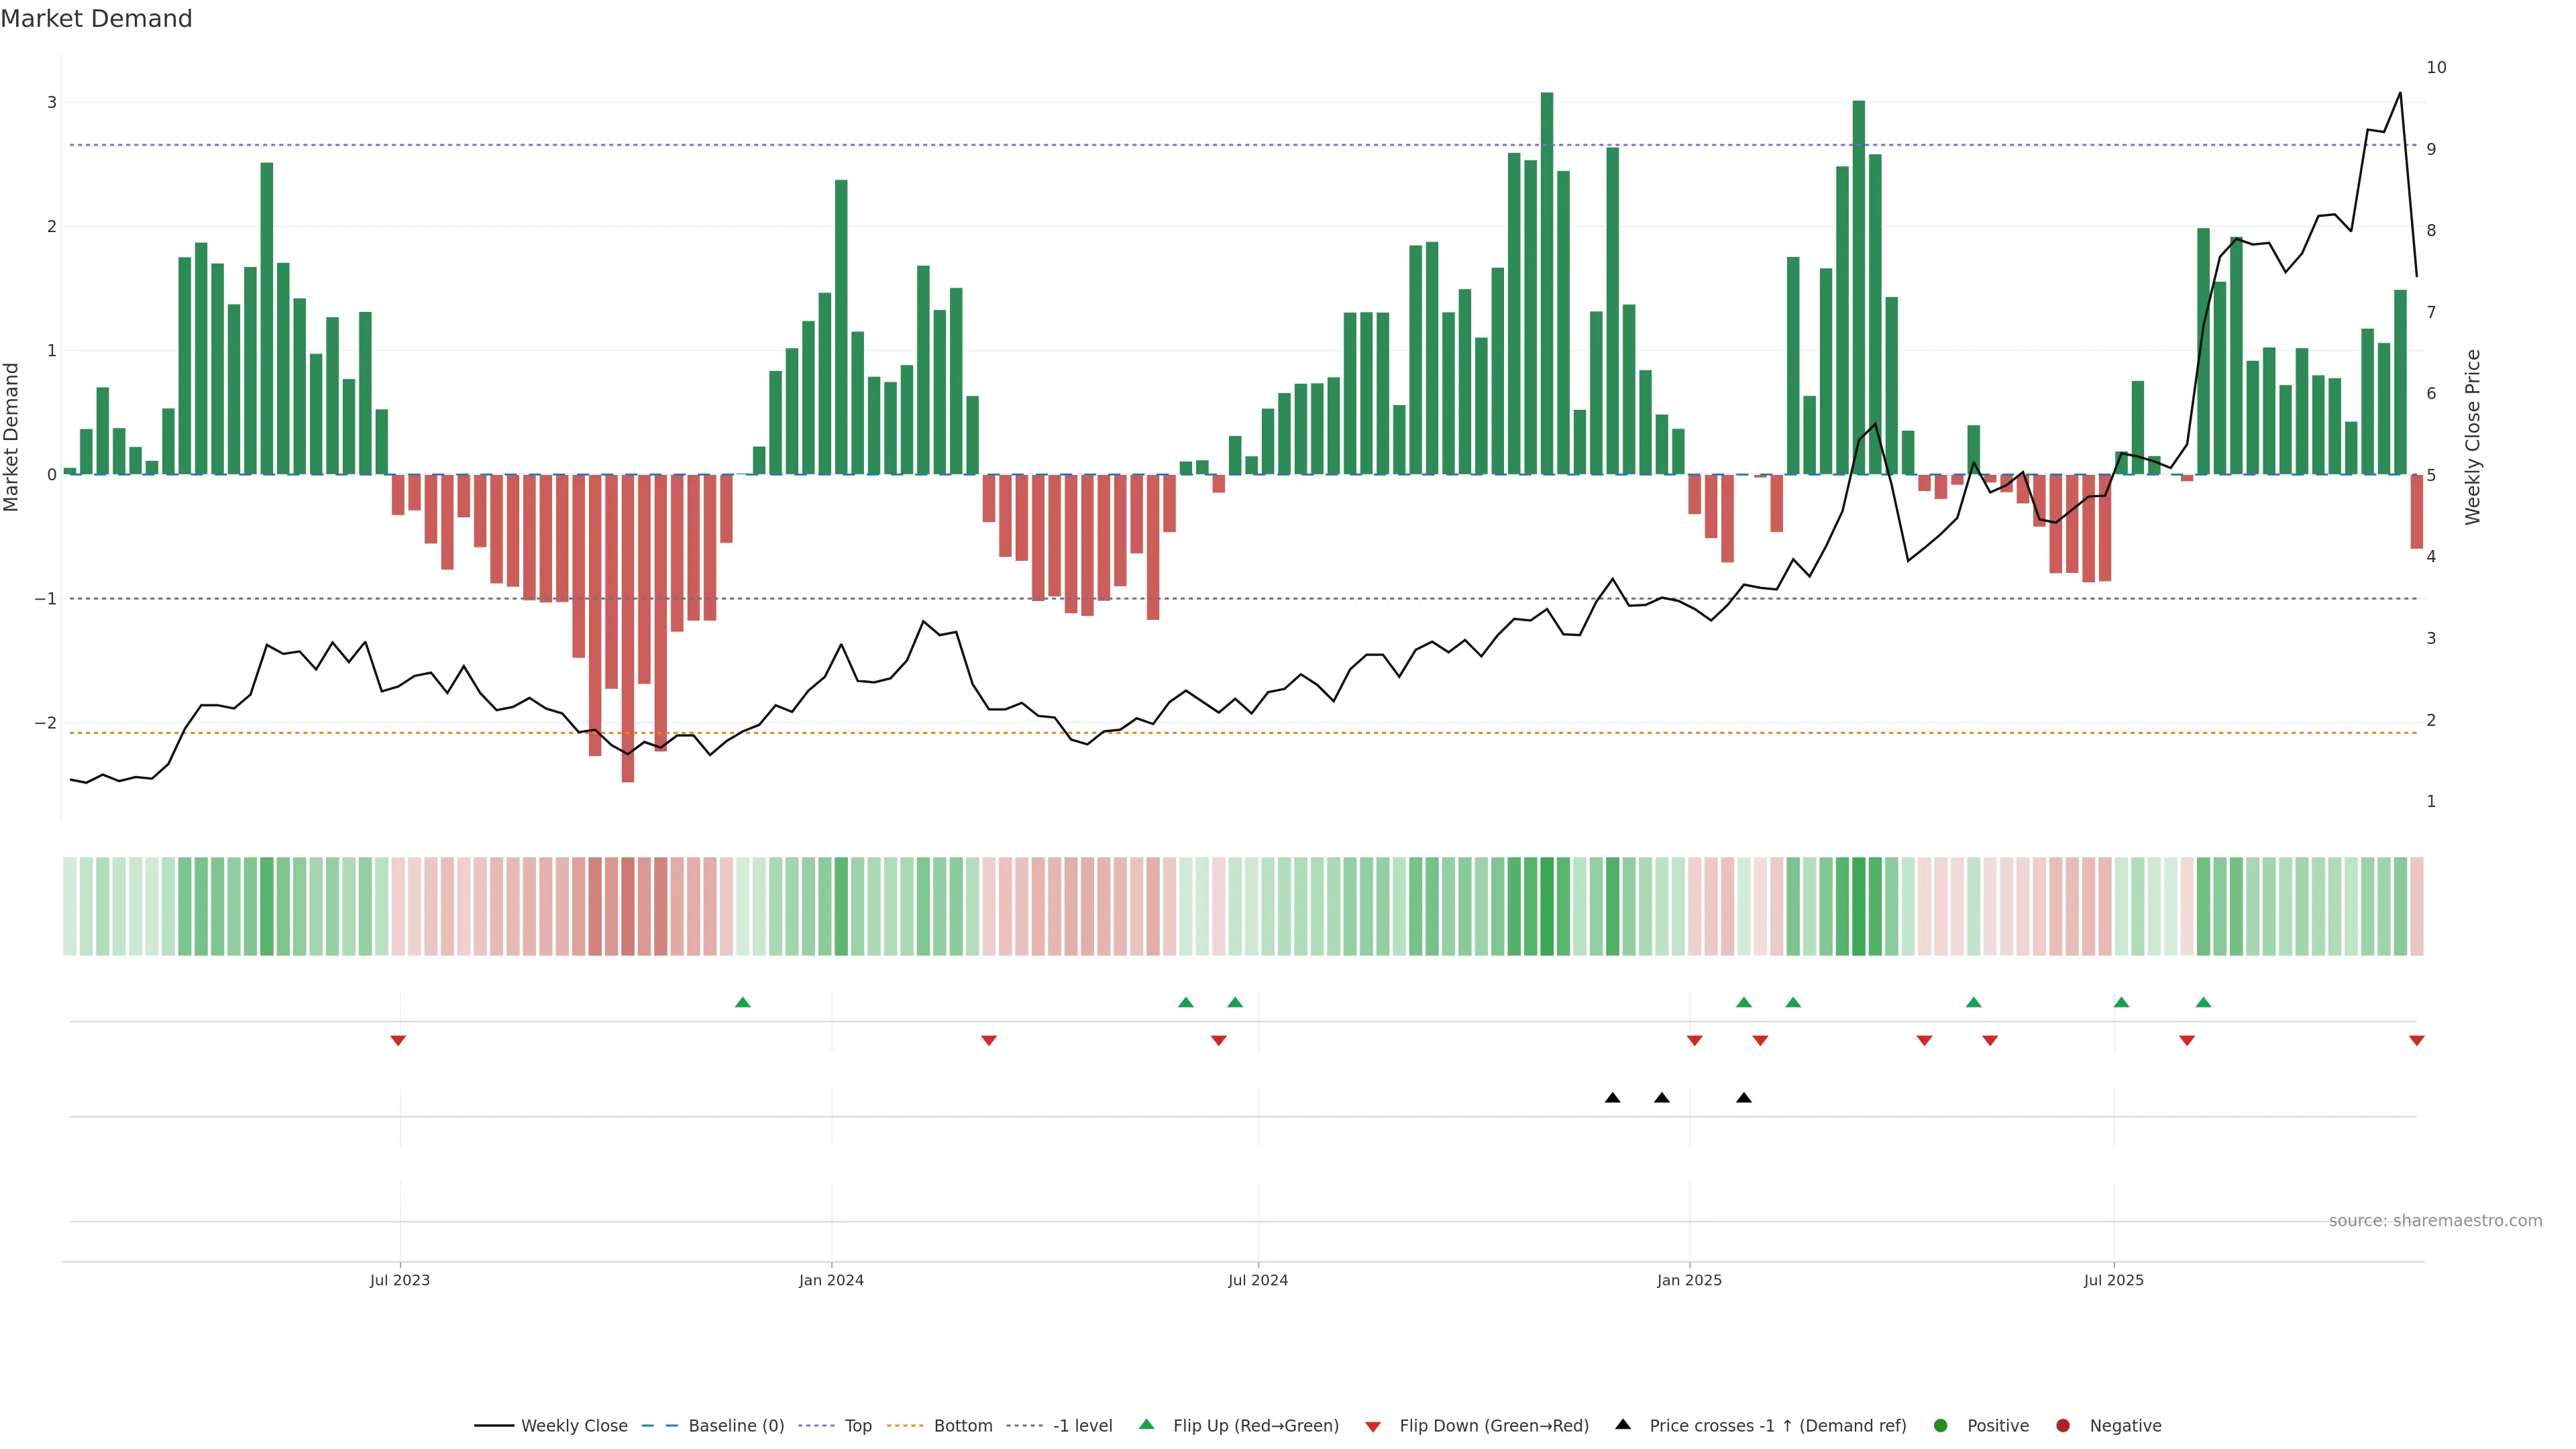The image size is (2576, 1449).
Task: Click the last red flip-down marker at far right
Action: pyautogui.click(x=2417, y=1041)
